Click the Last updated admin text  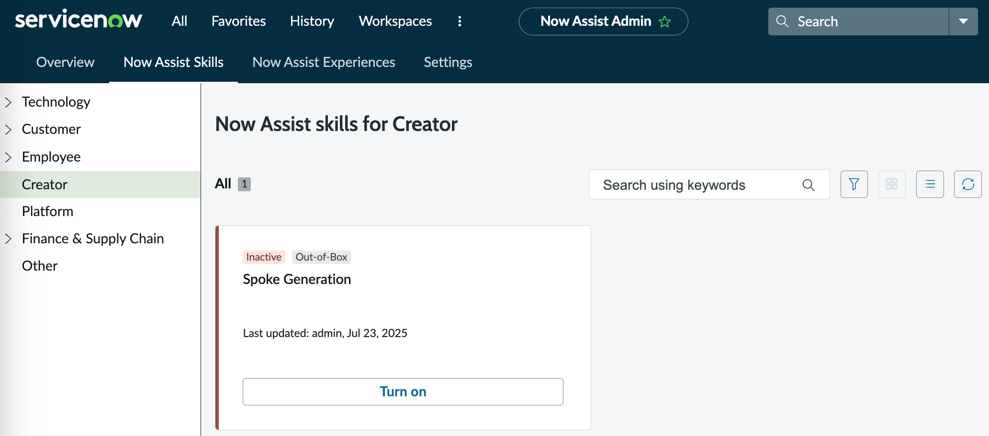coord(325,333)
